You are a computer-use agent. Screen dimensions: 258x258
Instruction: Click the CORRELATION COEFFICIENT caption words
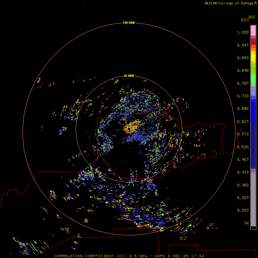coord(84,256)
